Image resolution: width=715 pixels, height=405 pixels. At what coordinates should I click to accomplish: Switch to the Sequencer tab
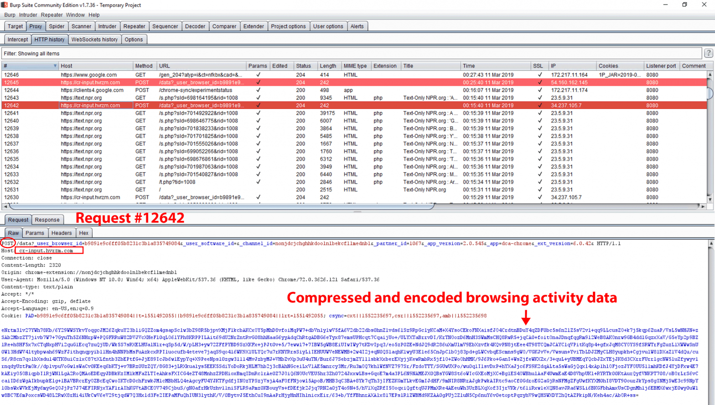click(x=165, y=26)
